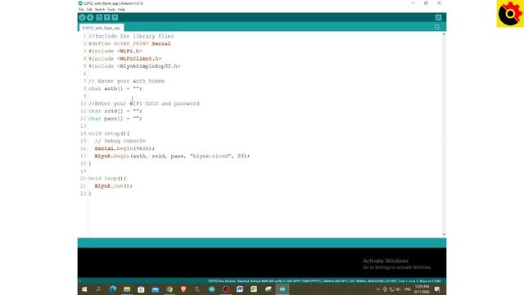Open the Help menu

121,9
